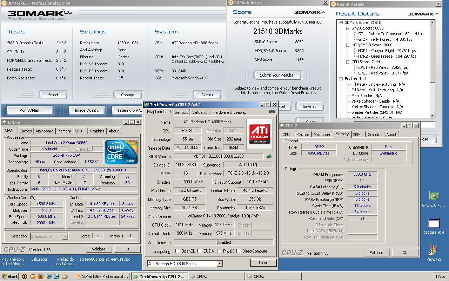Image resolution: width=449 pixels, height=281 pixels.
Task: Collapse the HDR/SM3.0 Score tree node
Action: coord(348,45)
